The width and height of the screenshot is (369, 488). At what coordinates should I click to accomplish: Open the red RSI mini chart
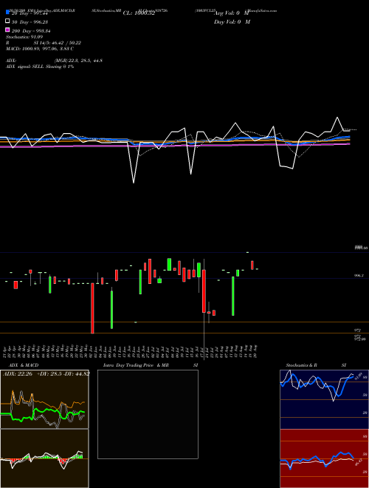(324, 458)
